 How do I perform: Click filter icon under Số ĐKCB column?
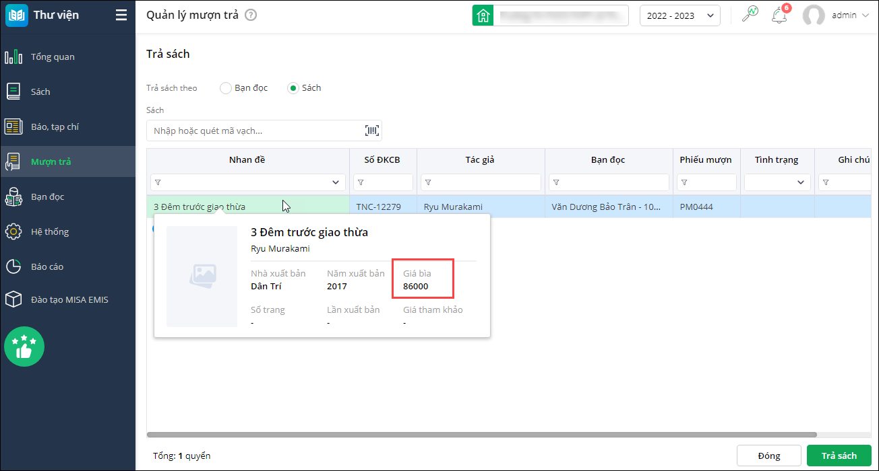click(x=360, y=182)
